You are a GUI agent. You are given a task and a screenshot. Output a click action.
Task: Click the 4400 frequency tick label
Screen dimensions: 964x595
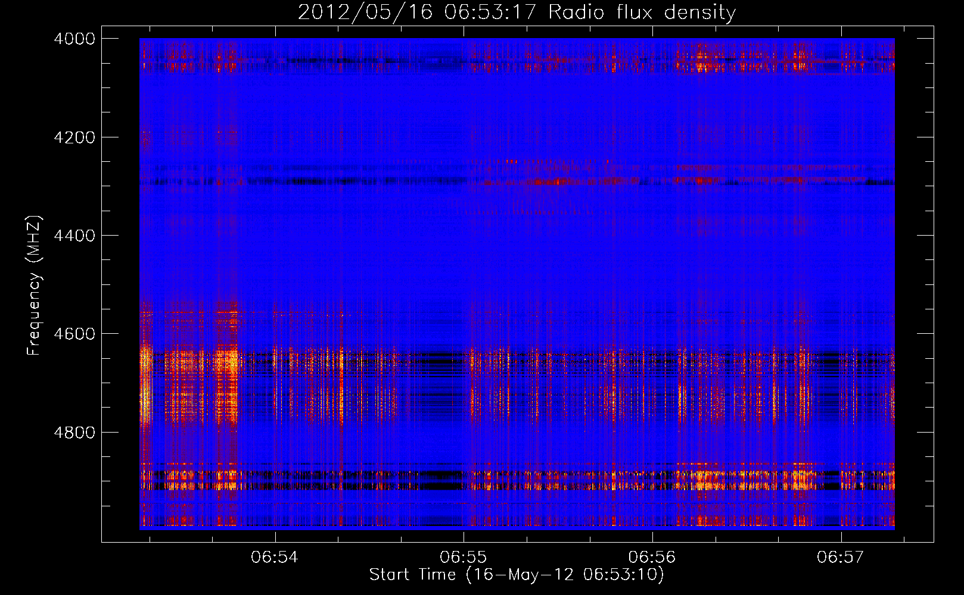pyautogui.click(x=74, y=236)
